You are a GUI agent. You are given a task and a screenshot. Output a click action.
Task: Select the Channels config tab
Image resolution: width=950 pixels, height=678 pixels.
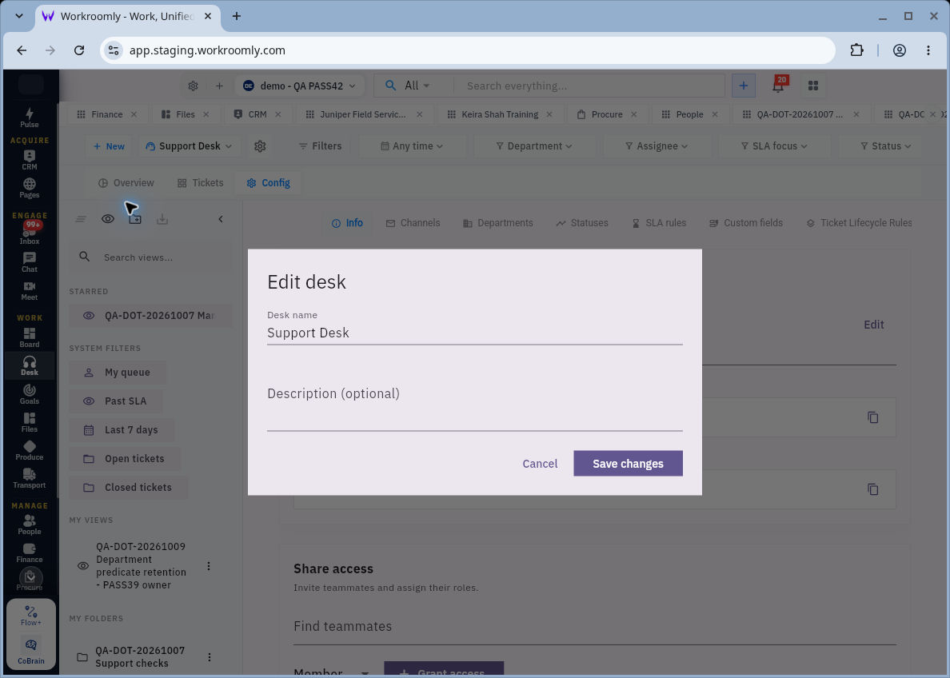point(413,223)
